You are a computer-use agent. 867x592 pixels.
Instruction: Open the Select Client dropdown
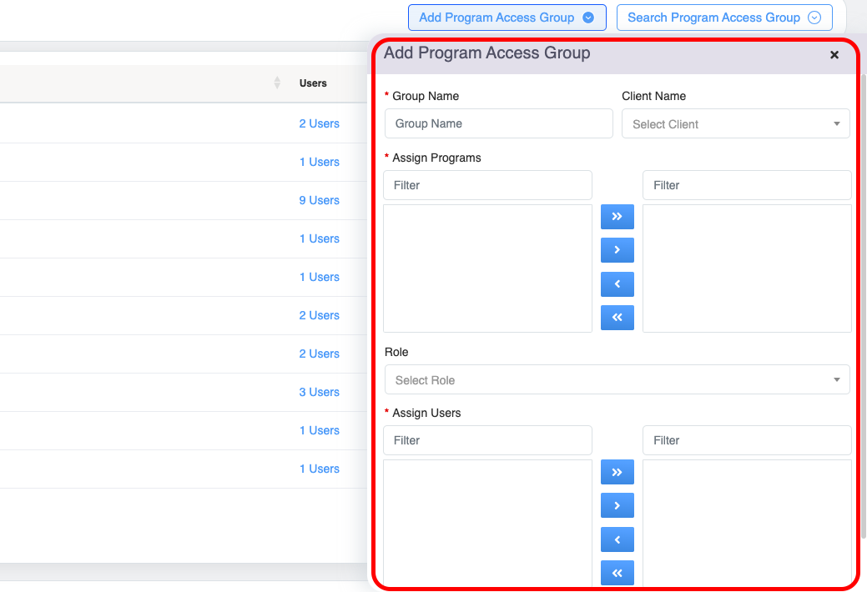[735, 124]
